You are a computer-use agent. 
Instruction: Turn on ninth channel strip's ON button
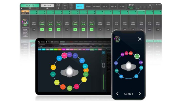click(x=100, y=30)
